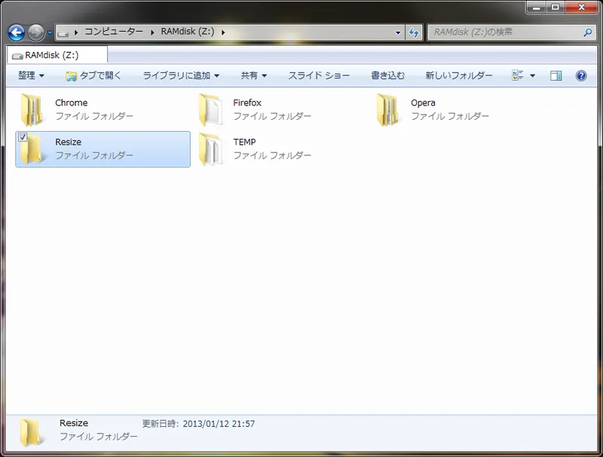Uncheck the Resize folder selection checkbox

click(x=23, y=136)
